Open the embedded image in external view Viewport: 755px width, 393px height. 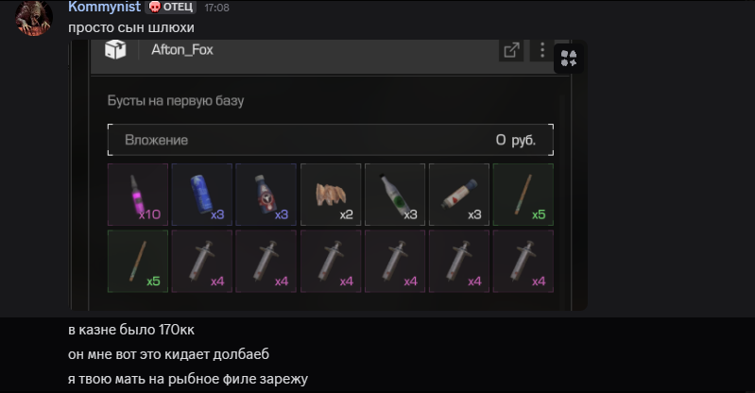click(511, 50)
